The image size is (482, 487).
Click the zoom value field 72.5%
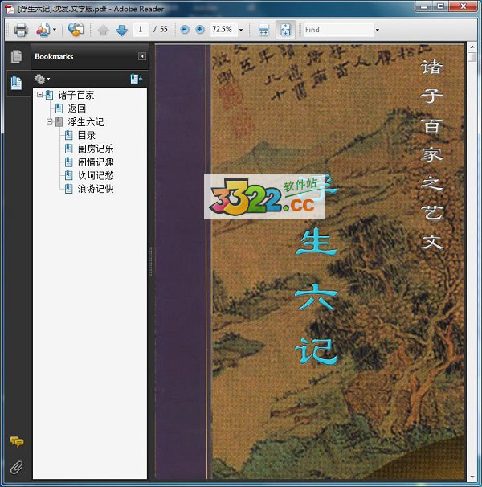(223, 30)
